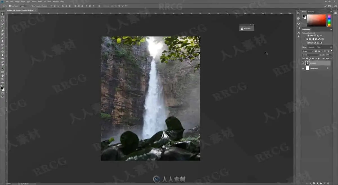This screenshot has height=185, width=338.
Task: Select the Brush tool
Action: pyautogui.click(x=3, y=38)
